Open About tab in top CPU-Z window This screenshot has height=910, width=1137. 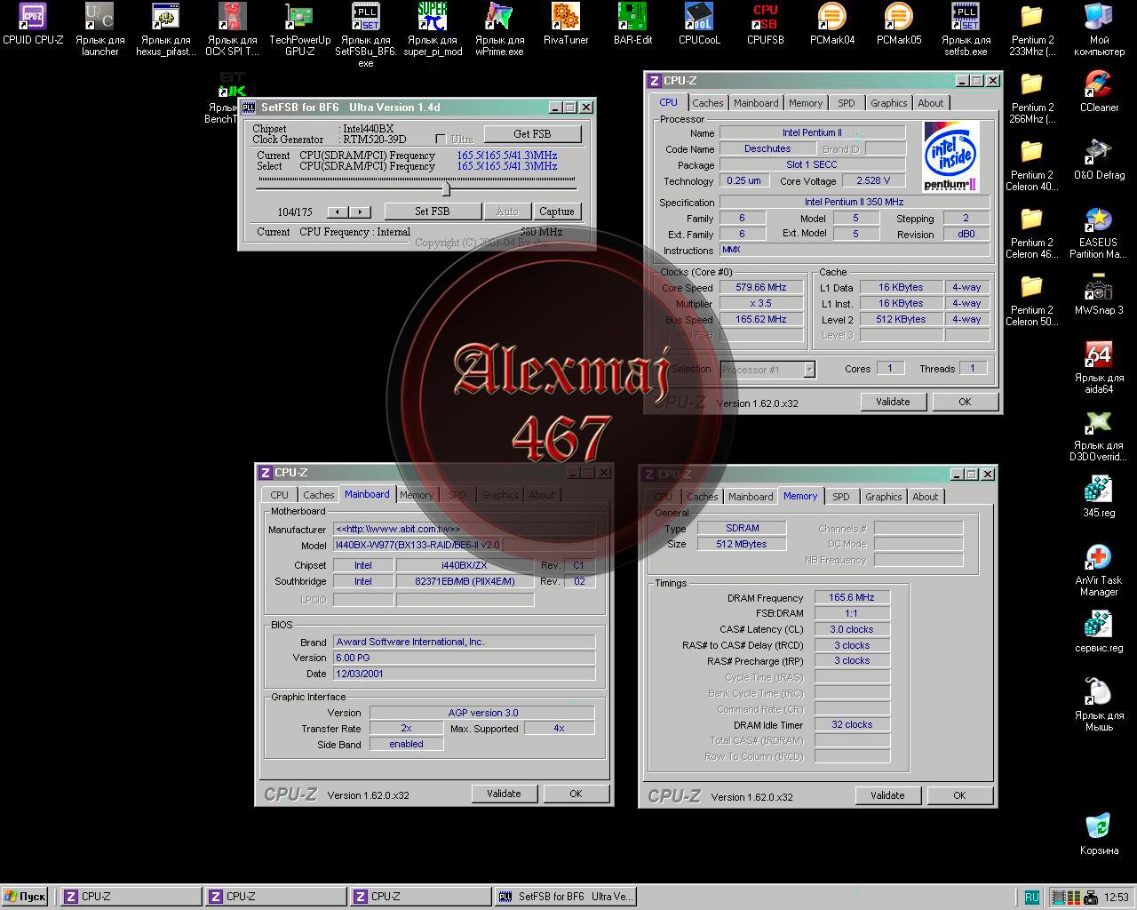931,103
